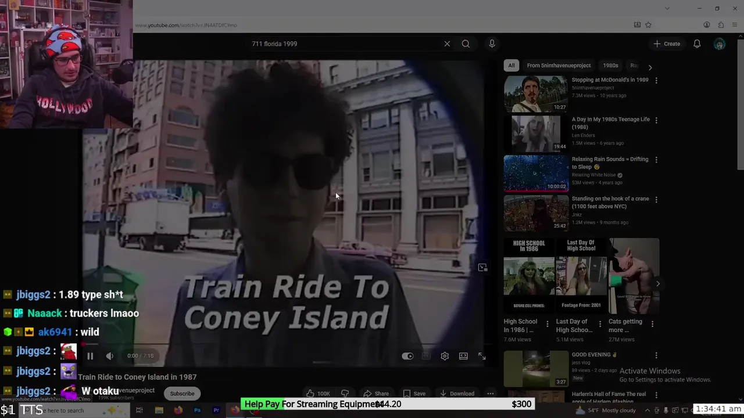The width and height of the screenshot is (744, 418).
Task: Start voice search with the microphone
Action: pyautogui.click(x=492, y=44)
